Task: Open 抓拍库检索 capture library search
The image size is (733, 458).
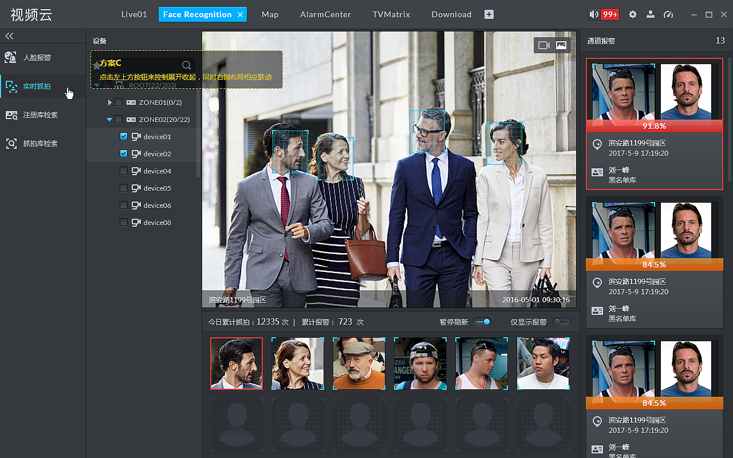Action: pyautogui.click(x=43, y=144)
